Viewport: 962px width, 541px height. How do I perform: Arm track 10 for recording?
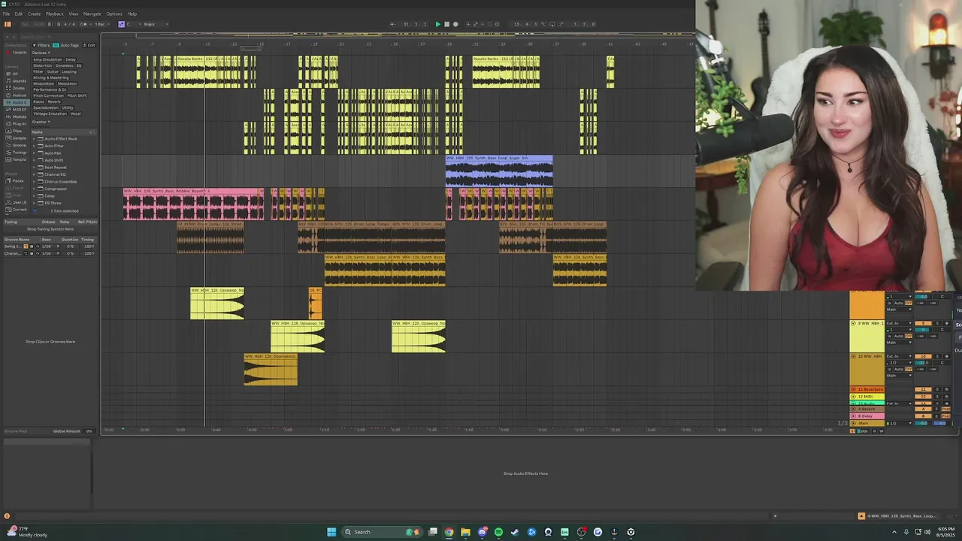(946, 356)
